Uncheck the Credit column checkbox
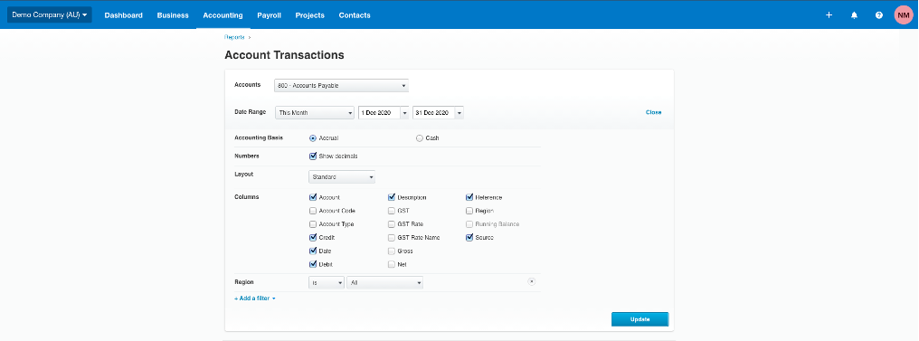Screen dimensions: 919x341 tap(312, 237)
